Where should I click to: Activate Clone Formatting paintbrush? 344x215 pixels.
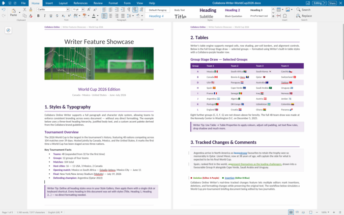point(30,9)
